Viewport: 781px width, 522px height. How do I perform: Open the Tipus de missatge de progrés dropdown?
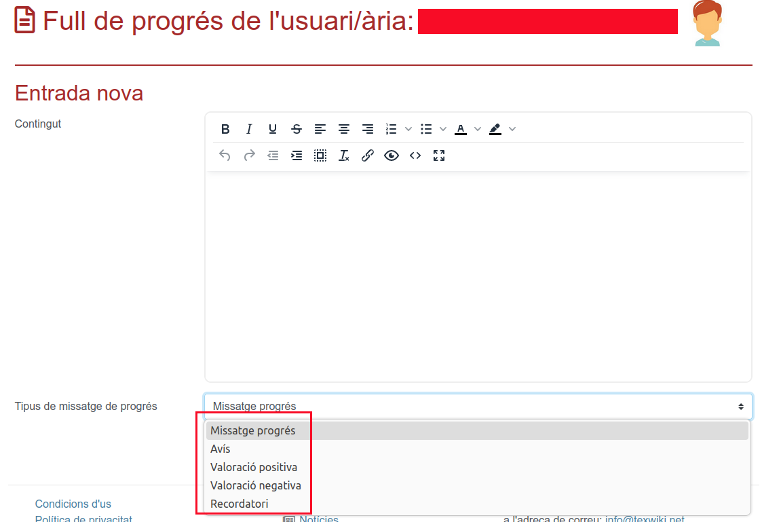pos(478,406)
